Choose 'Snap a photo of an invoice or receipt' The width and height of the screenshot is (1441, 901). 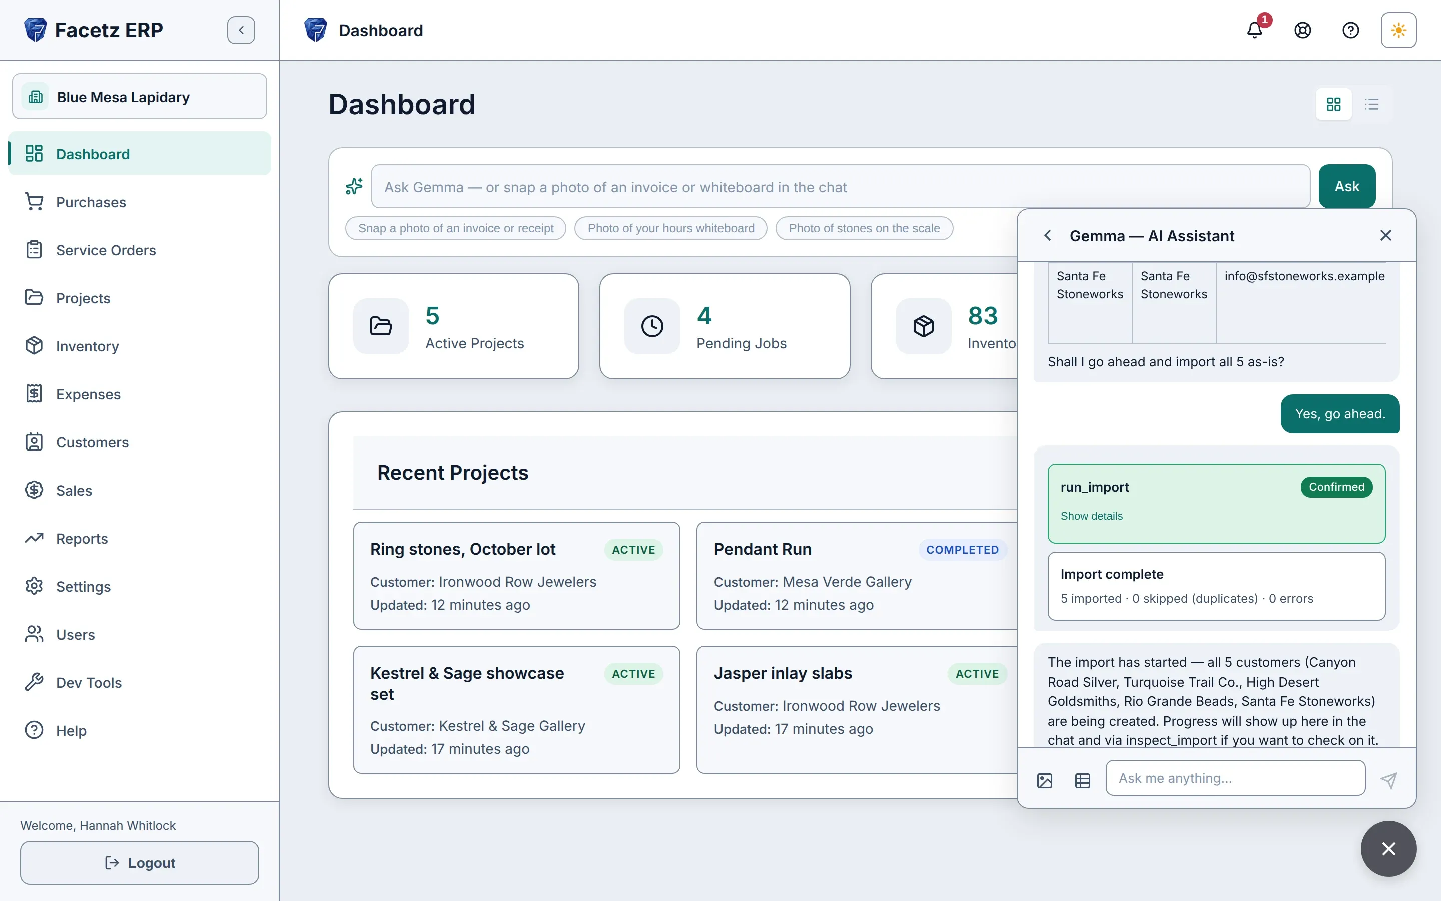[x=455, y=228]
